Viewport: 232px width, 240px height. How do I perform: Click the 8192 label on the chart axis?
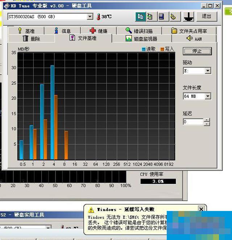169,164
